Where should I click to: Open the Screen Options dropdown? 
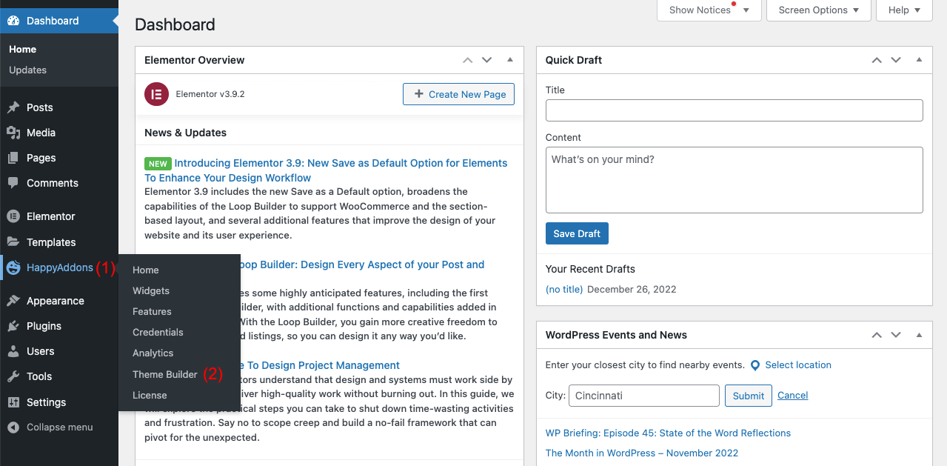point(818,10)
